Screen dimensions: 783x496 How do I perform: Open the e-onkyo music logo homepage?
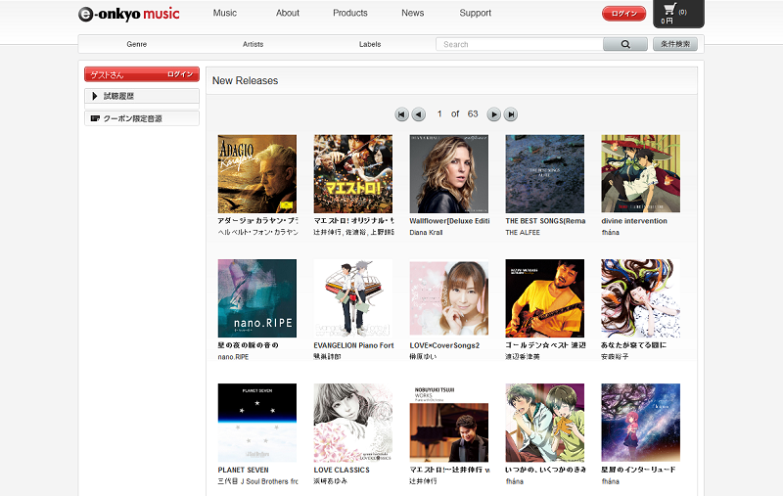[x=129, y=14]
